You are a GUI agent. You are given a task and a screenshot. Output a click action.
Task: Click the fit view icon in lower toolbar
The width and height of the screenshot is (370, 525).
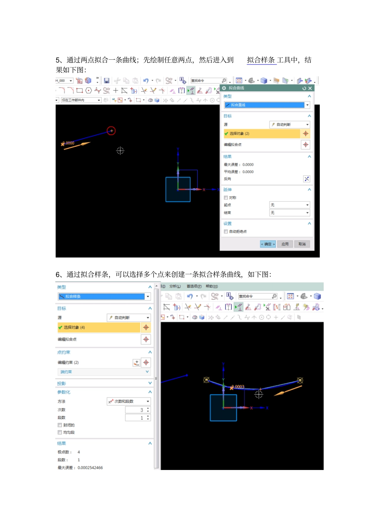tap(290, 296)
